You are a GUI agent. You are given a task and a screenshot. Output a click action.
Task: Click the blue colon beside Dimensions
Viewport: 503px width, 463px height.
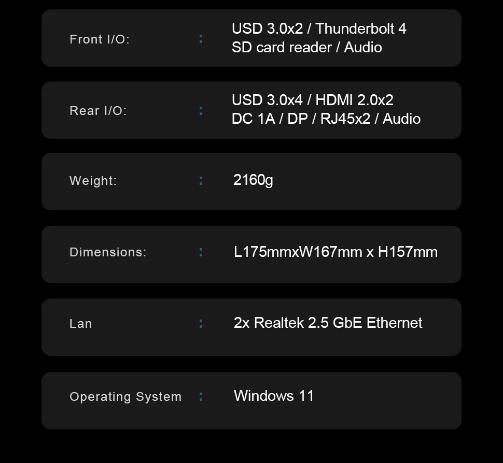tap(201, 252)
